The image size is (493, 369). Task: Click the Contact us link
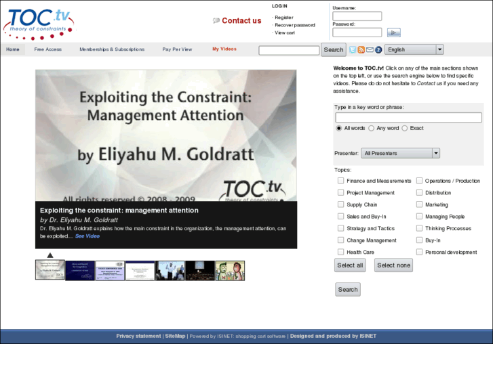241,21
